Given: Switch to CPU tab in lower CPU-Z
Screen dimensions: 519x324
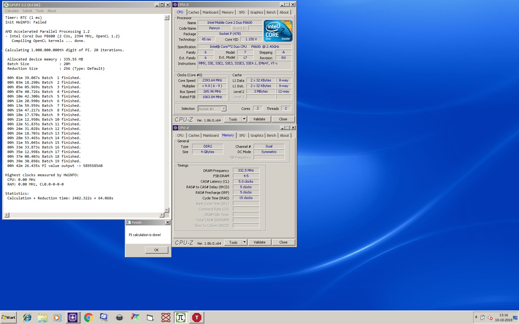Looking at the screenshot, I should click(x=180, y=135).
